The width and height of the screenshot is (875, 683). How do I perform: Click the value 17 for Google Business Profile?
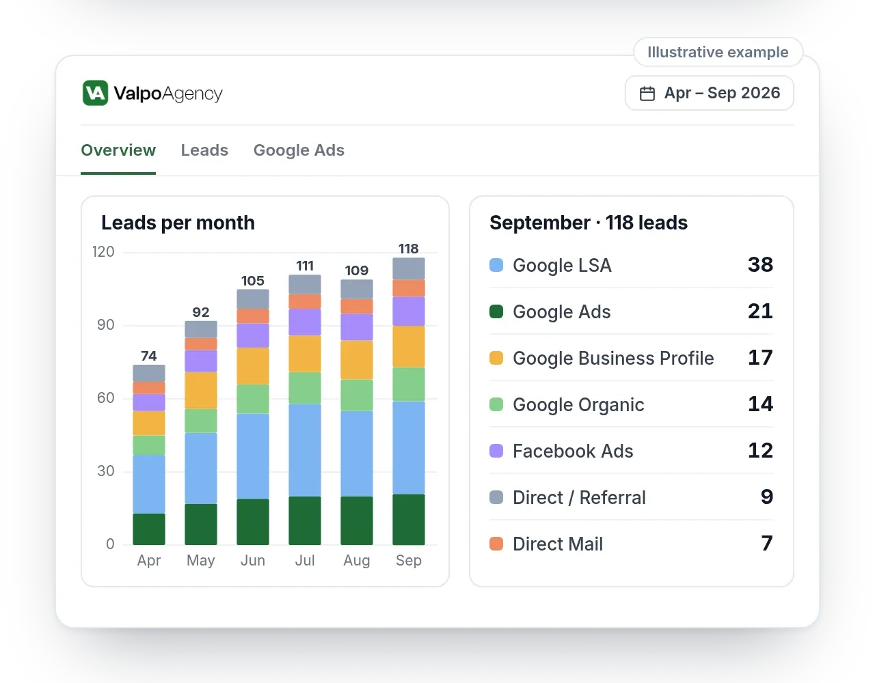coord(760,357)
